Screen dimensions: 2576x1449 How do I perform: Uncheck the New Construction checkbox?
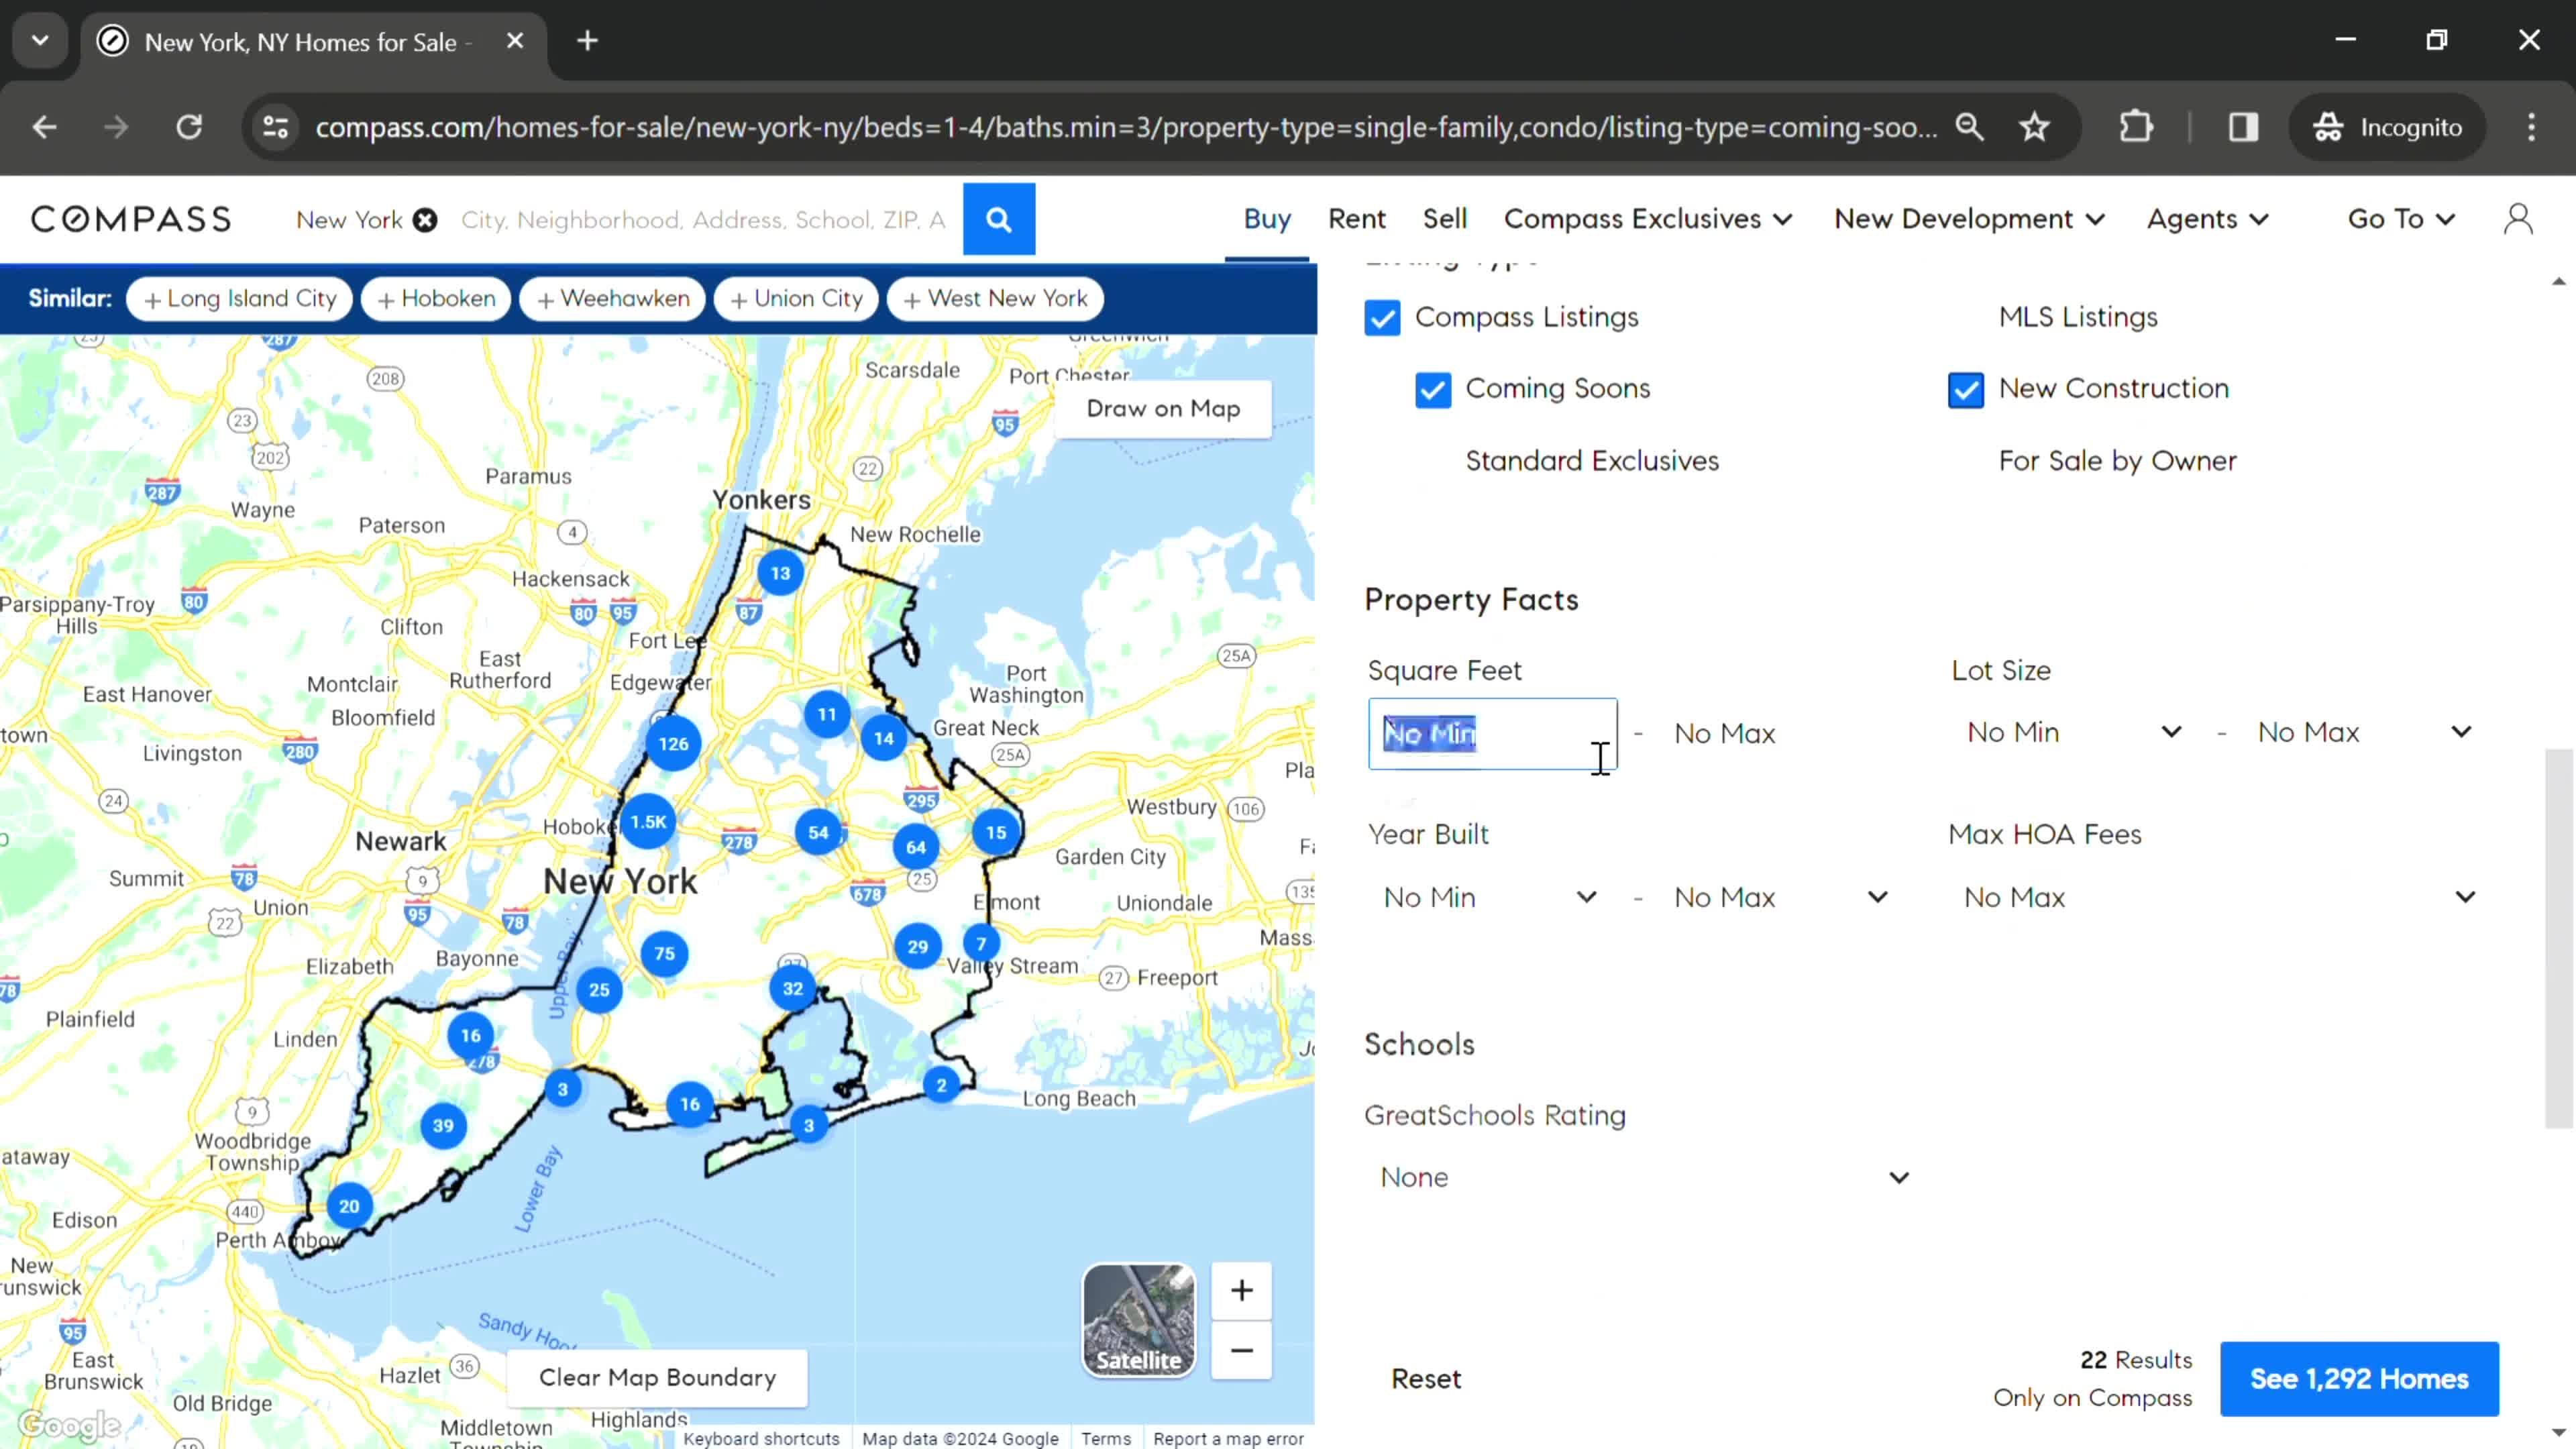point(1966,390)
